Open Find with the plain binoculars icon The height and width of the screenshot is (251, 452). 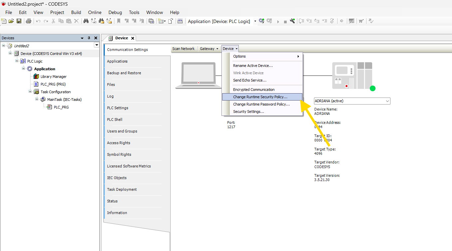(x=86, y=21)
